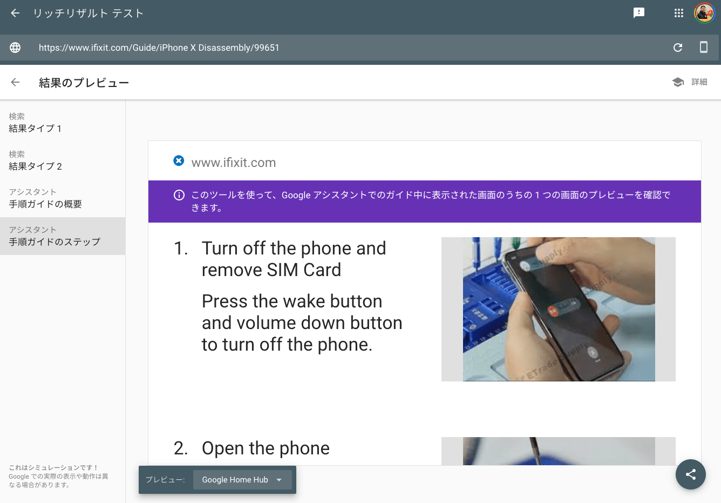
Task: Go back from 結果のプレビュー
Action: pos(15,82)
